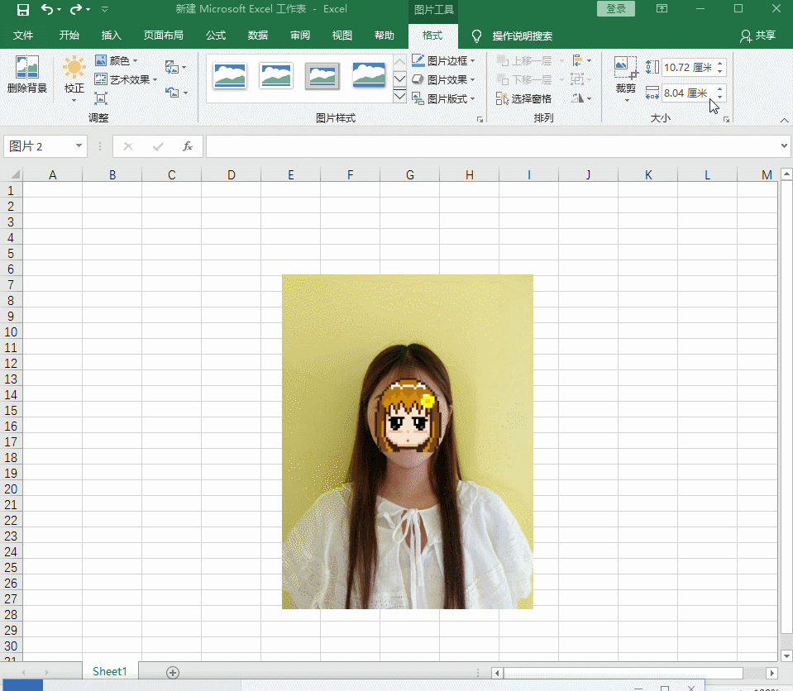
Task: Click the 裁剪 (Crop) tool icon
Action: 625,73
